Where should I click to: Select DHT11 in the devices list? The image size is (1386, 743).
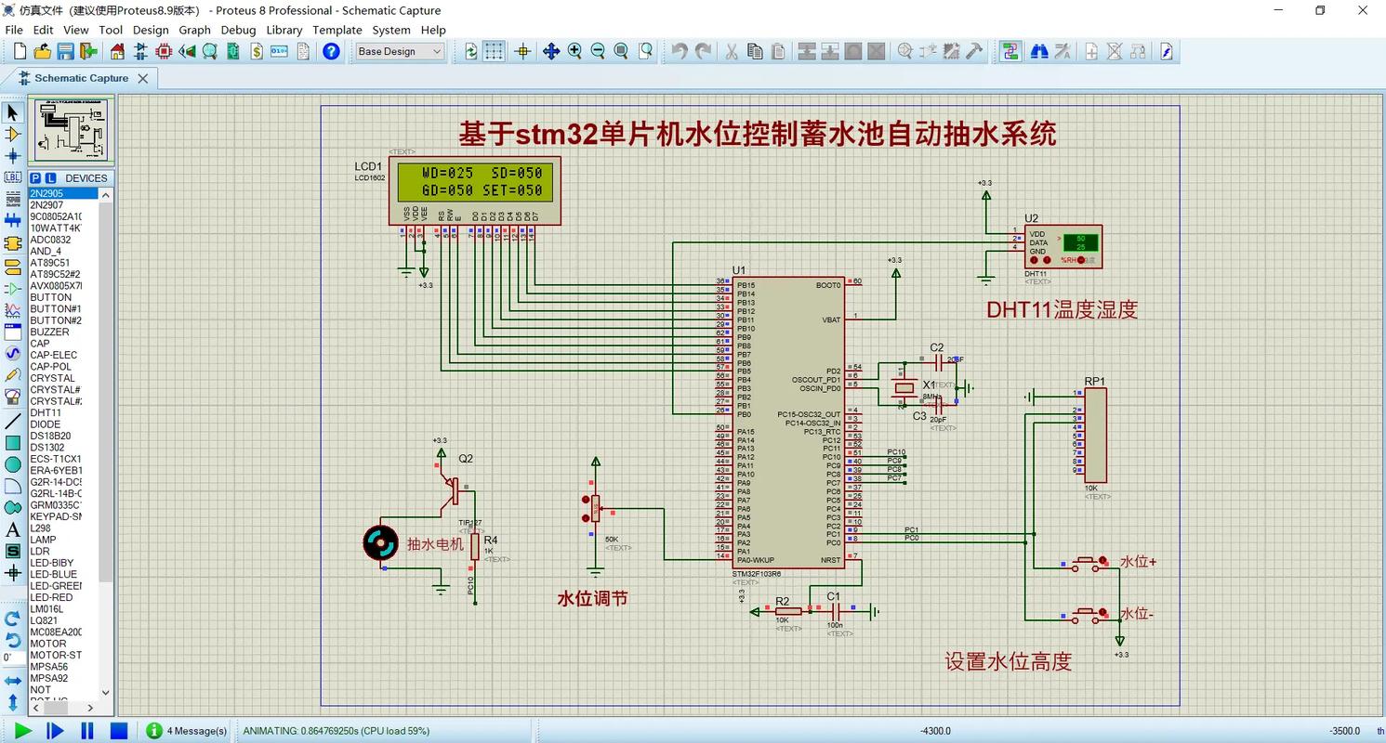(46, 412)
